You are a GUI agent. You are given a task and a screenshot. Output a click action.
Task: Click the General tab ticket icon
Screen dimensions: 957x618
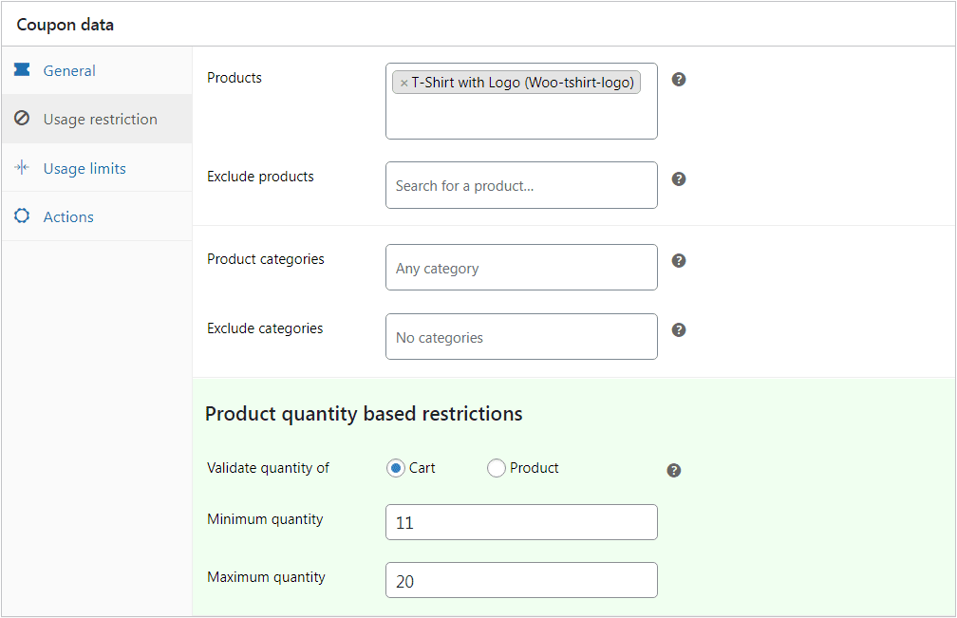(22, 69)
